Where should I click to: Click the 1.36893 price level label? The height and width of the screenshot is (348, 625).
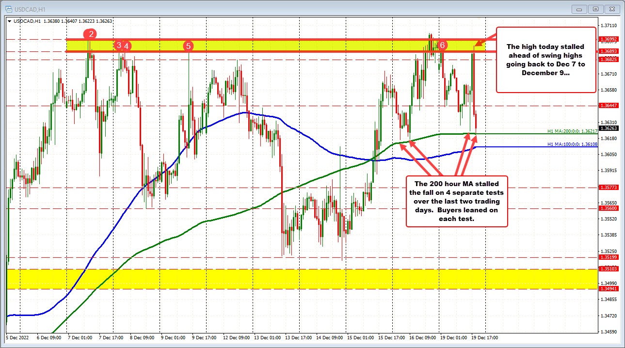point(608,51)
